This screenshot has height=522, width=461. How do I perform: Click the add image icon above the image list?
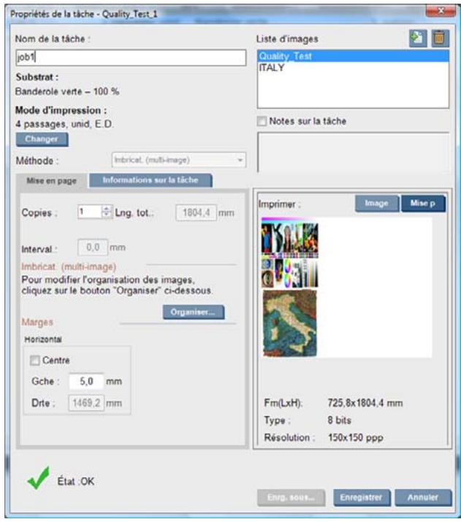tap(418, 38)
